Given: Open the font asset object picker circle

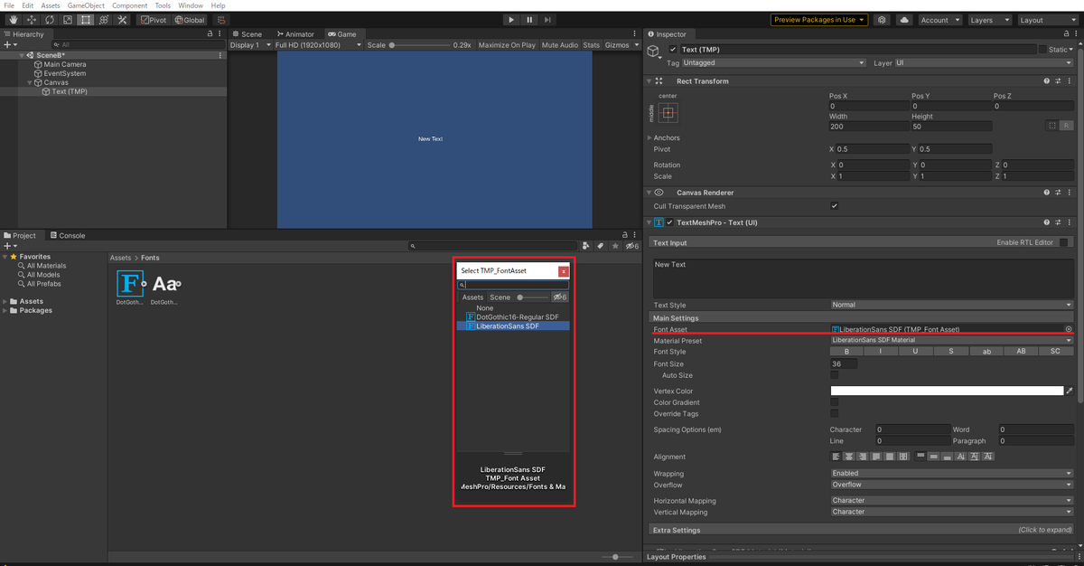Looking at the screenshot, I should click(x=1069, y=329).
